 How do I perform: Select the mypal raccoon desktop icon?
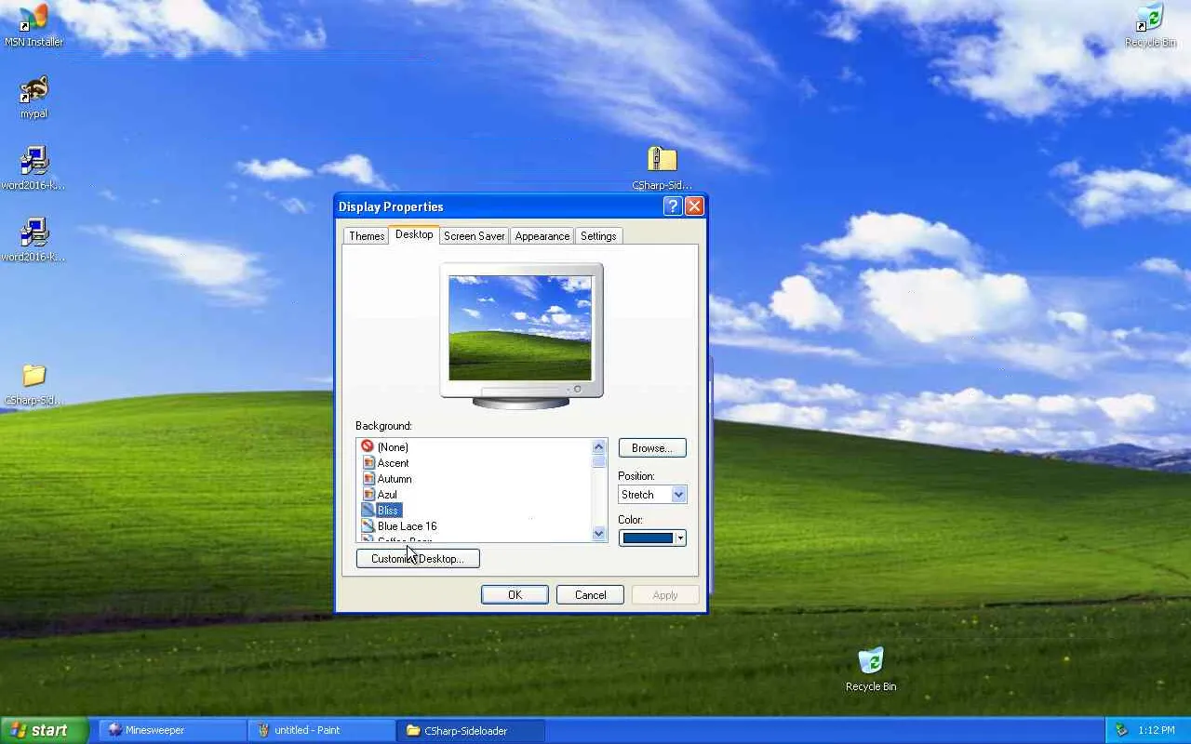click(x=33, y=97)
